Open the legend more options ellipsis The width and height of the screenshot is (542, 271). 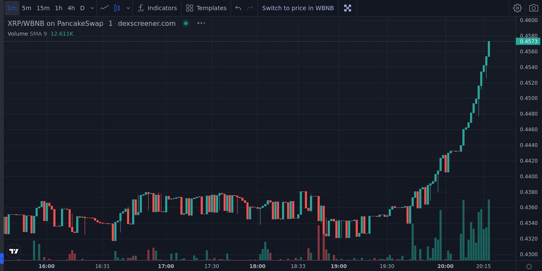[x=201, y=23]
